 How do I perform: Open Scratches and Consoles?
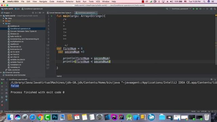pos(15,75)
